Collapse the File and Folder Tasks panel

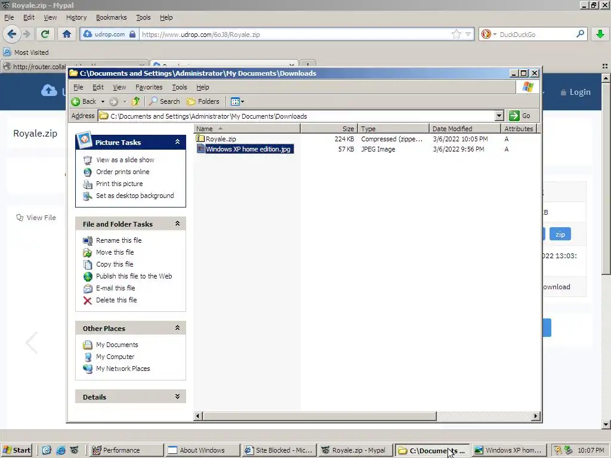(x=177, y=224)
